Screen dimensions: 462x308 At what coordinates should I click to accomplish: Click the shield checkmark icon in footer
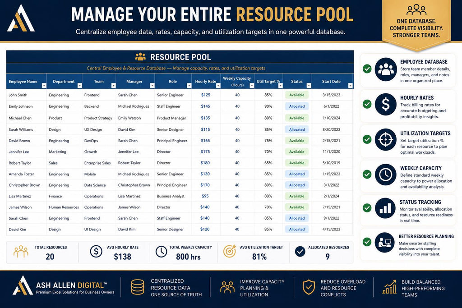pos(309,287)
